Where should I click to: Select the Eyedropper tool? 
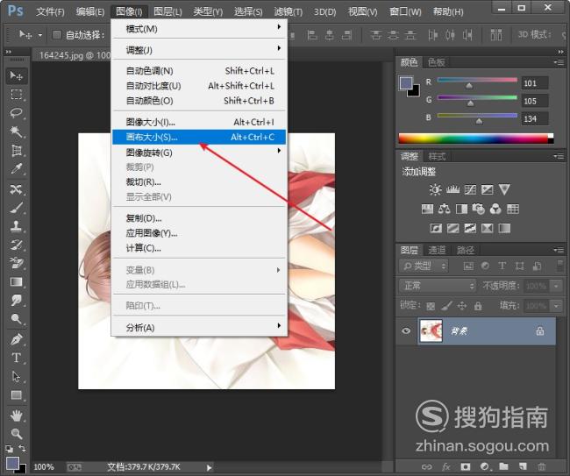pyautogui.click(x=16, y=168)
